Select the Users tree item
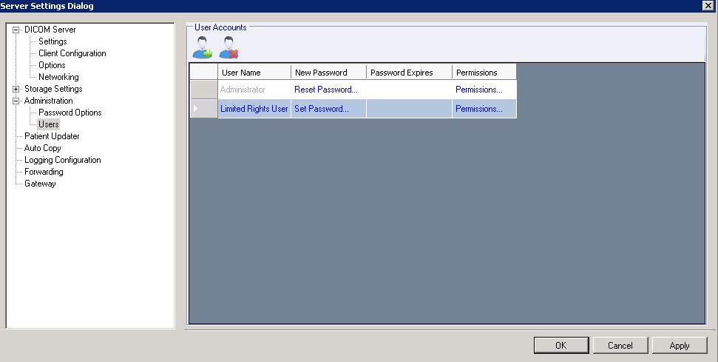The height and width of the screenshot is (362, 718). click(x=49, y=124)
